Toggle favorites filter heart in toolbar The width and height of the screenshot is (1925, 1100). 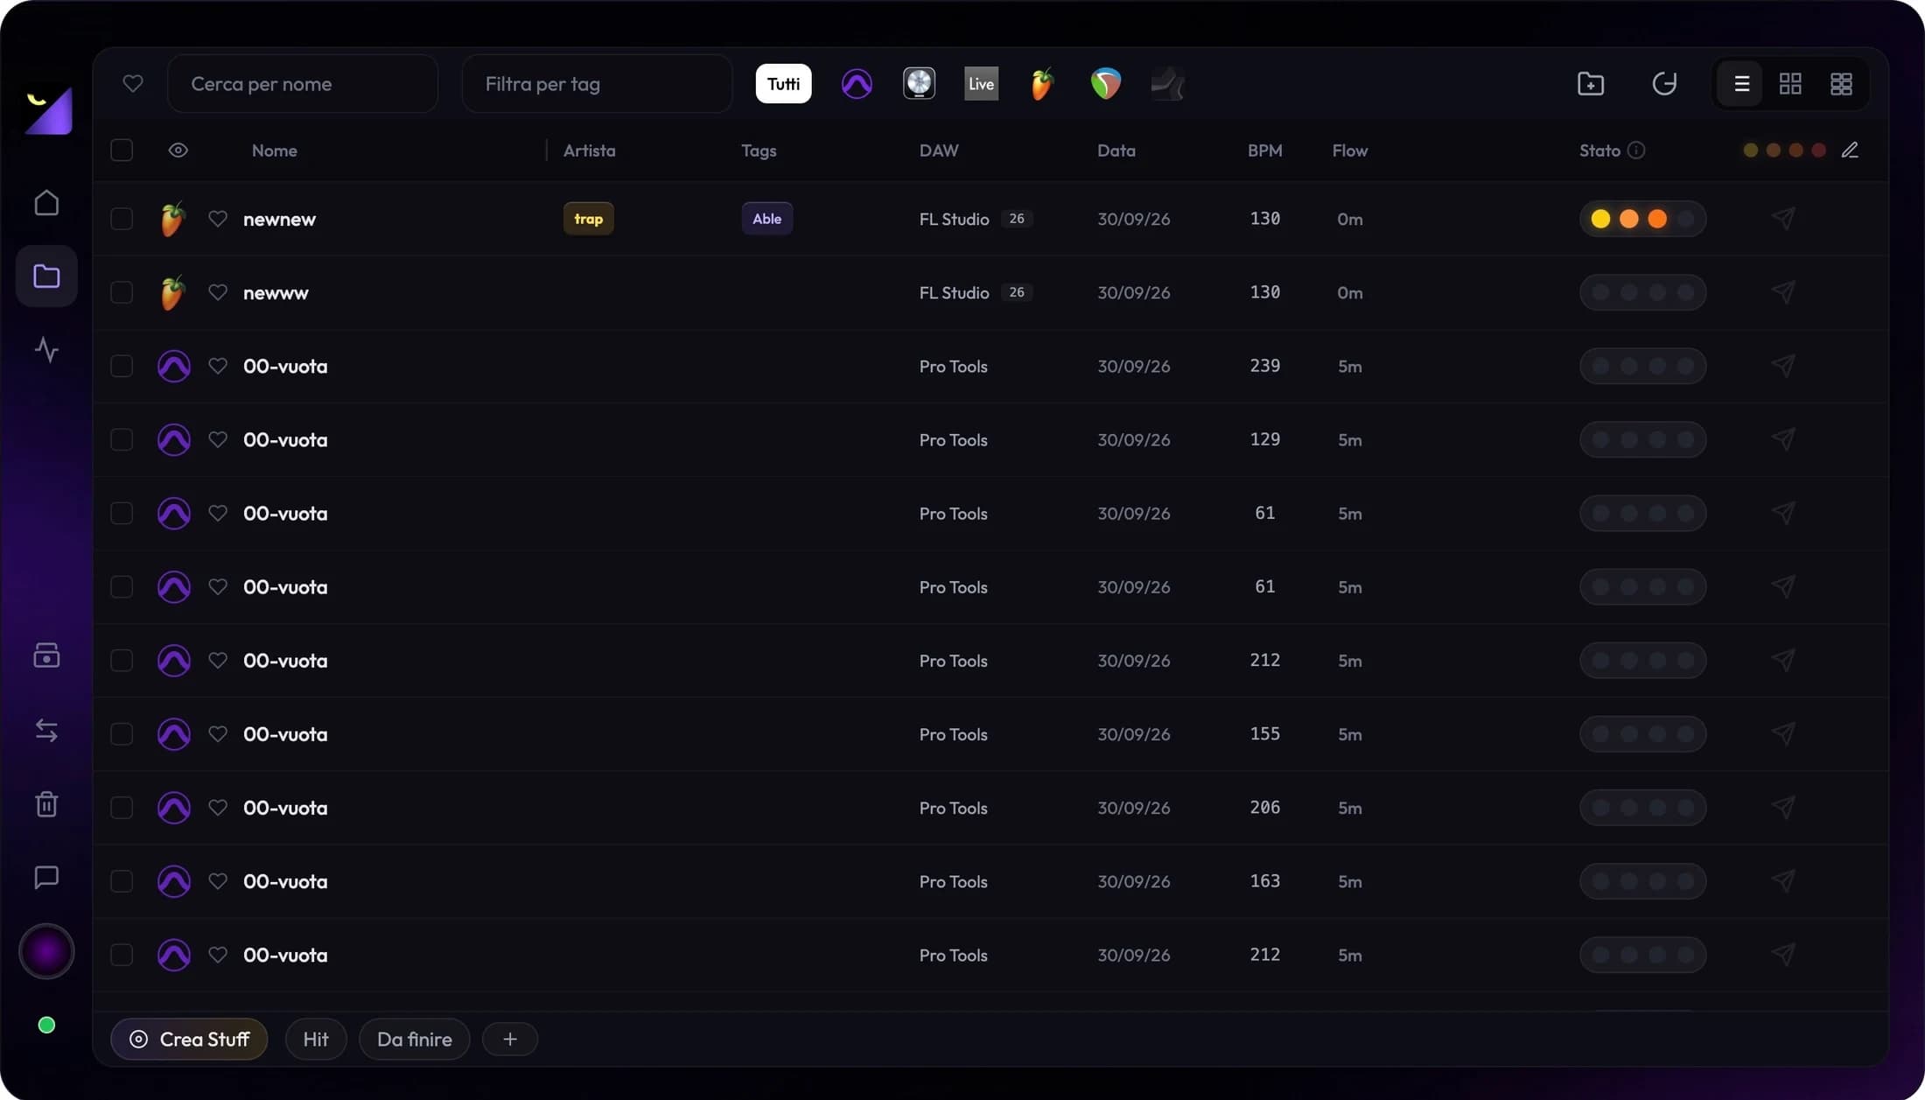(133, 84)
